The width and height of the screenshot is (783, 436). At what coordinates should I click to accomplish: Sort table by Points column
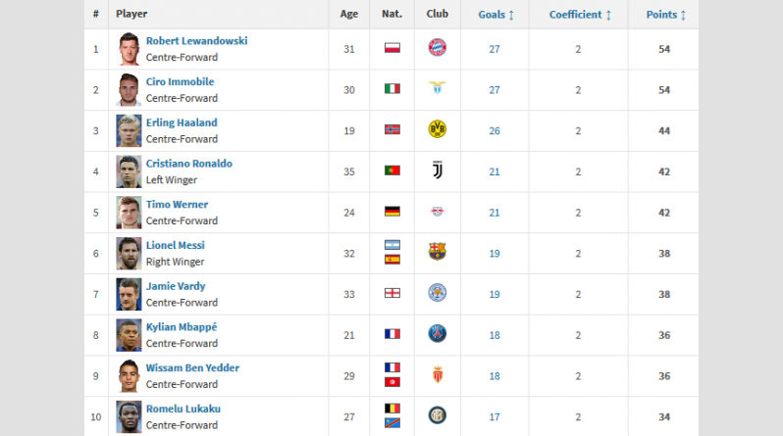pos(665,15)
